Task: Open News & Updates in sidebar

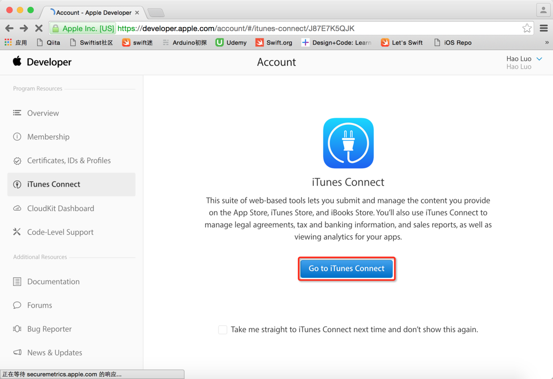Action: [71, 352]
